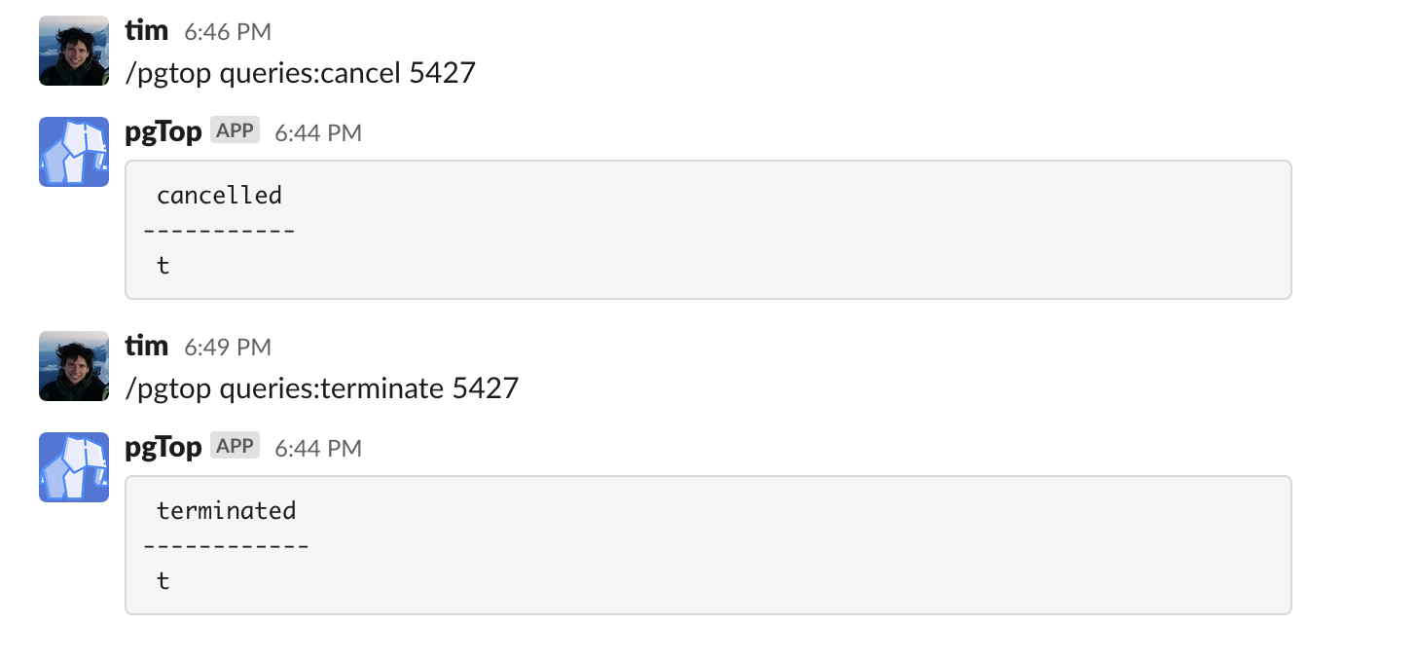1415x662 pixels.
Task: Open pgTop app icon above terminated output
Action: pyautogui.click(x=74, y=467)
